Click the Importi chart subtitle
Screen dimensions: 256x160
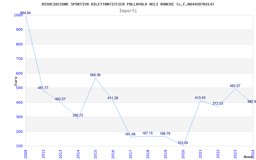point(128,11)
